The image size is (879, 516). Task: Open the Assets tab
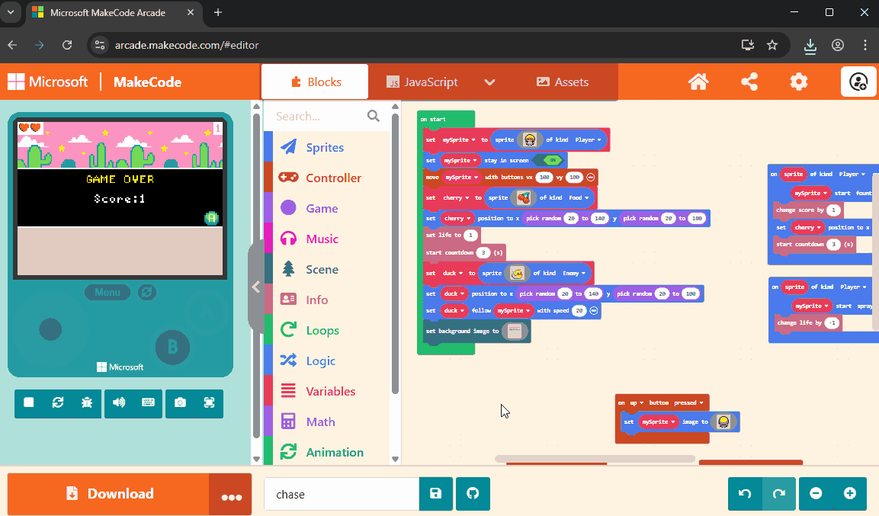click(563, 82)
